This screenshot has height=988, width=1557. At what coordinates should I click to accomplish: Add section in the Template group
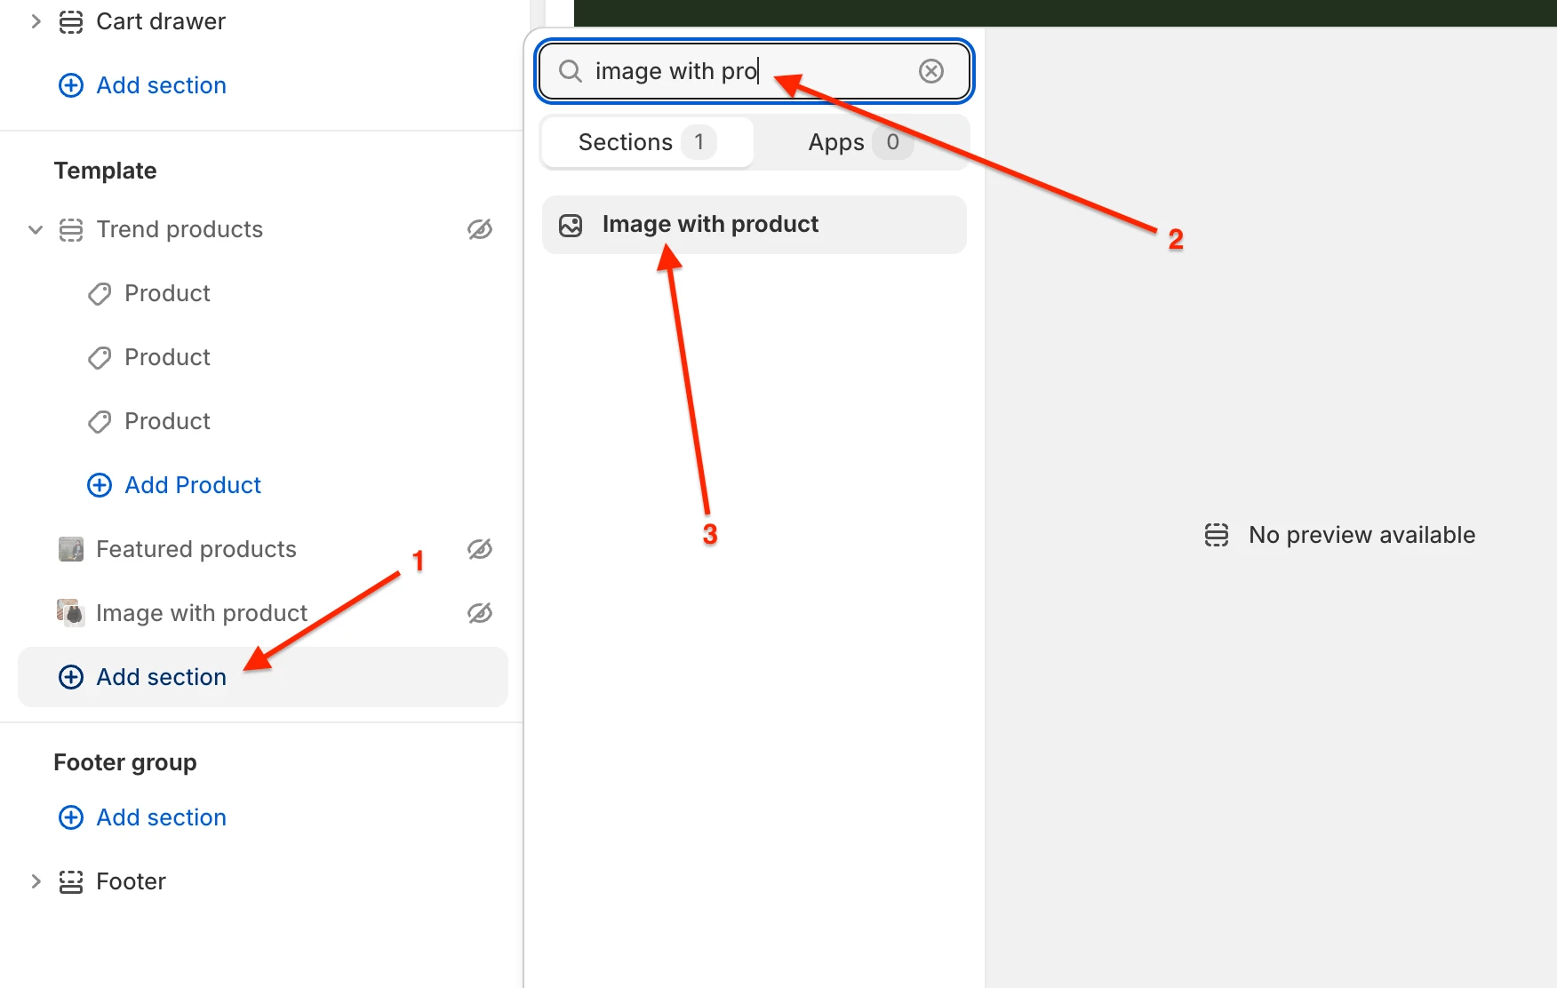click(x=263, y=677)
